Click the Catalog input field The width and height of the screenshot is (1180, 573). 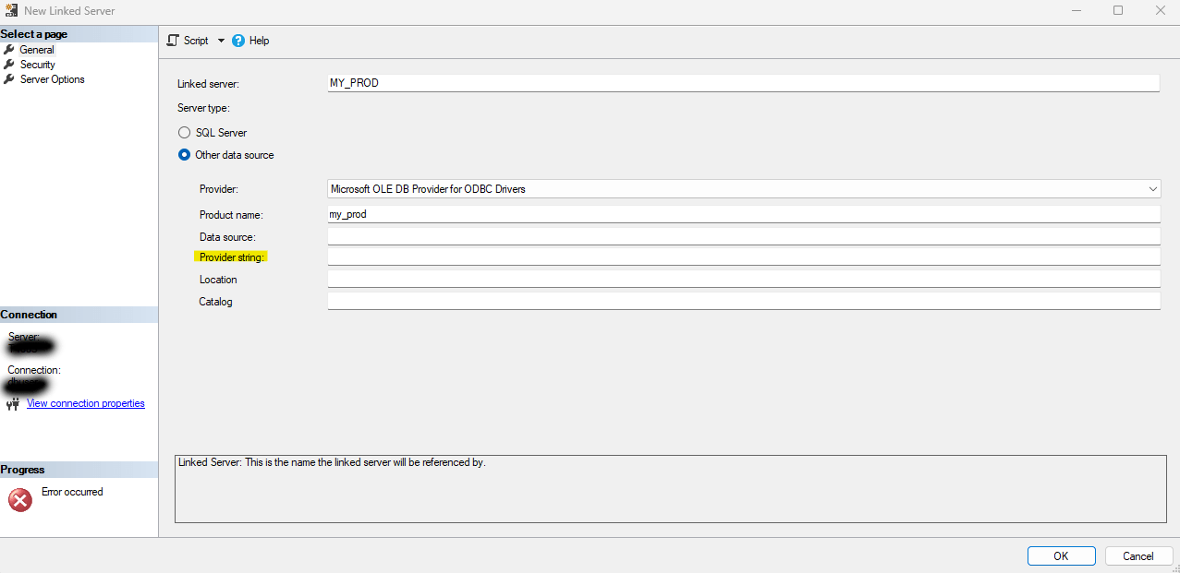[x=647, y=300]
